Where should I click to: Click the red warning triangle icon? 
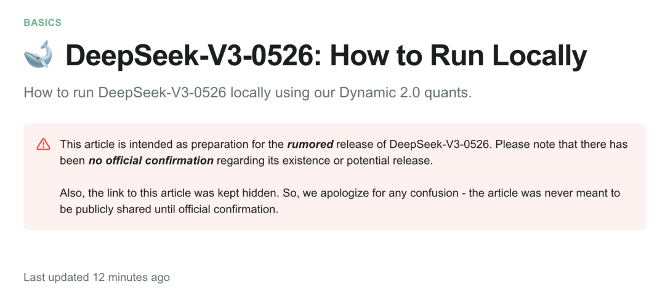pyautogui.click(x=43, y=144)
